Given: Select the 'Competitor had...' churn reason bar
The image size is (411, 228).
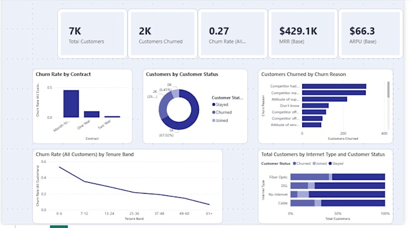Looking at the screenshot, I should (x=334, y=86).
